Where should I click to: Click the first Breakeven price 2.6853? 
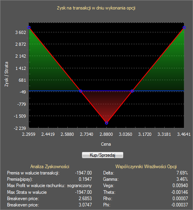pyautogui.click(x=85, y=199)
